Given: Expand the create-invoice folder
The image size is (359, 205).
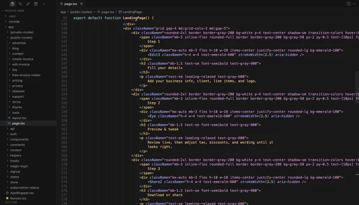Looking at the screenshot, I should (x=23, y=59).
